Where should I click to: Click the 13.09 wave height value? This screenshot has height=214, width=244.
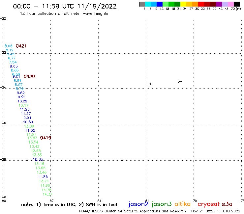[29, 126]
